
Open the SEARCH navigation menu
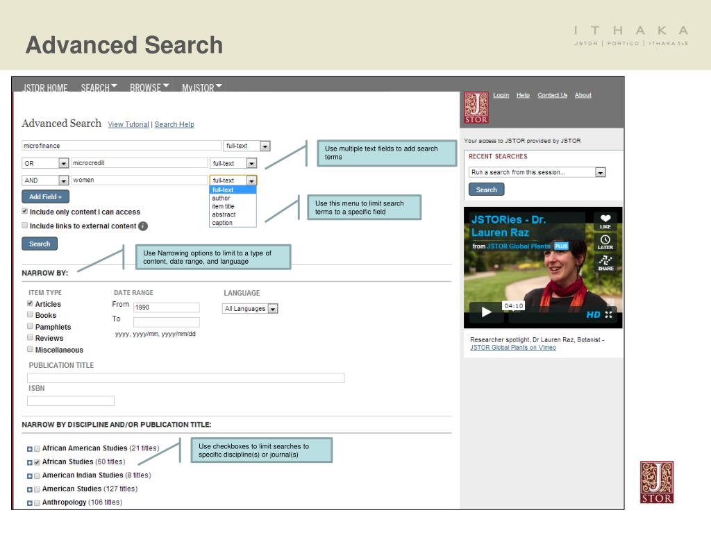click(x=99, y=87)
